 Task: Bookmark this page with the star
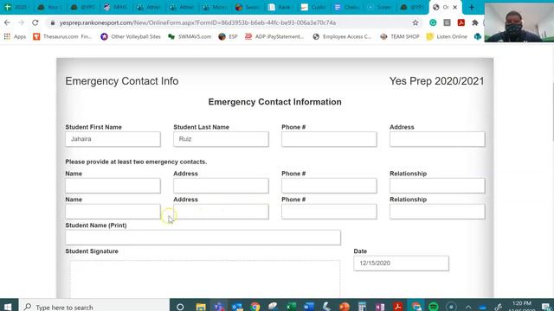pos(415,22)
